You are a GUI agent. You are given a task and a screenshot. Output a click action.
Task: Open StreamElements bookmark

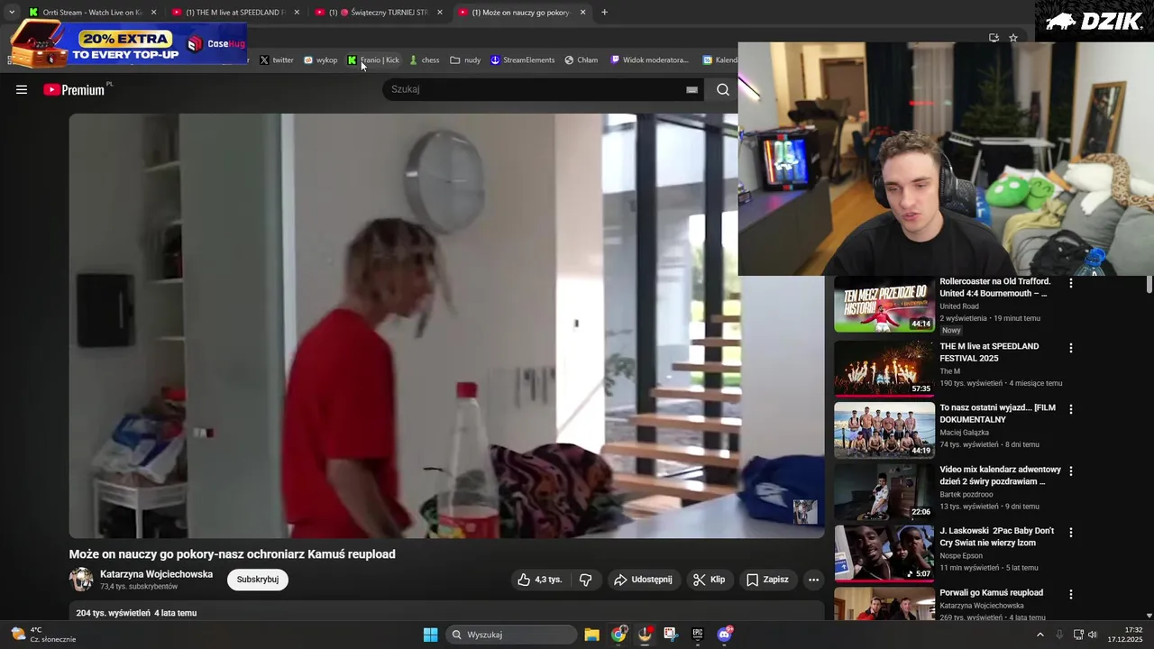tap(522, 60)
